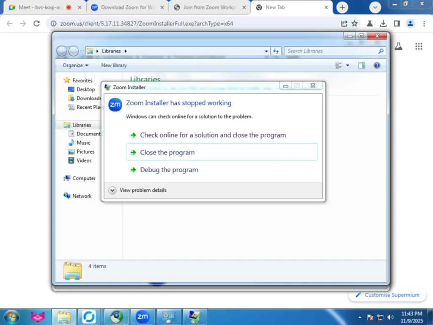Open browser downloads icon

[x=383, y=24]
